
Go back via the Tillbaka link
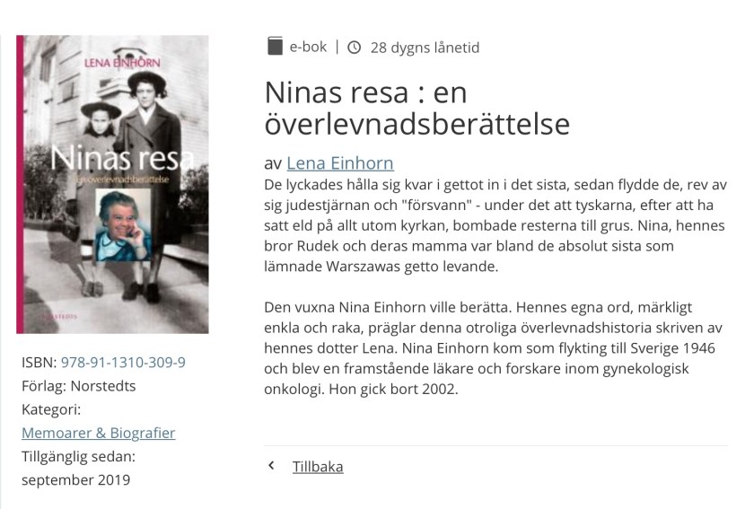click(x=318, y=467)
